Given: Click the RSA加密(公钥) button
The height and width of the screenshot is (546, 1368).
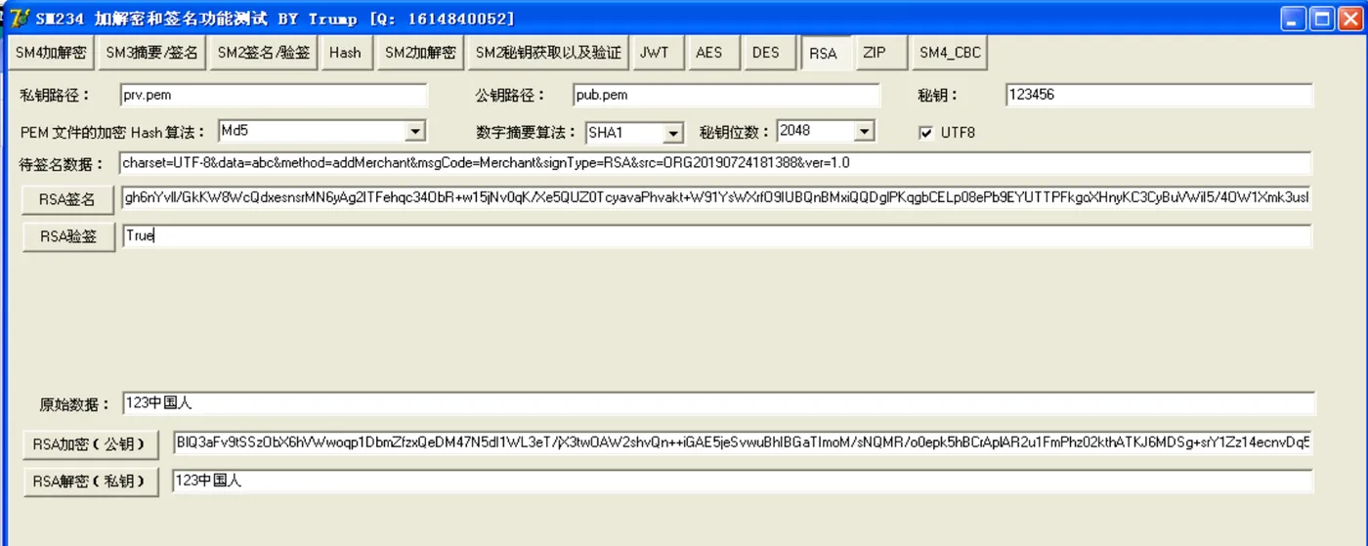Looking at the screenshot, I should coord(91,444).
